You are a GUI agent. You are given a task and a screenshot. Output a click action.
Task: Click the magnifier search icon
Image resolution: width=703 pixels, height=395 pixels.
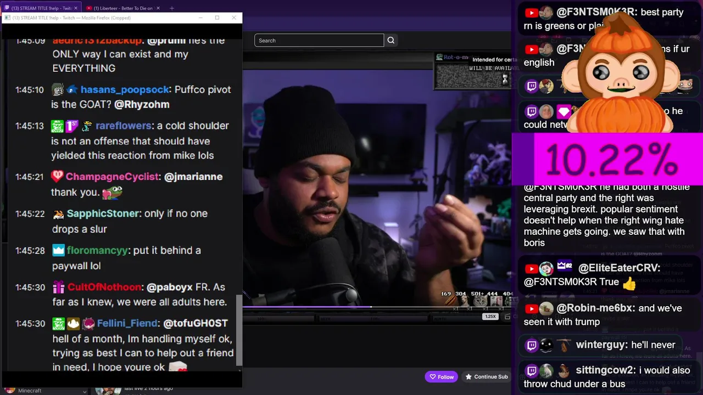coord(390,40)
